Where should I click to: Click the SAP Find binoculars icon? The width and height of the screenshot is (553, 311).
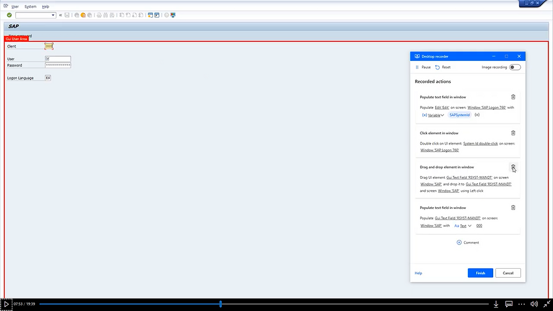pos(106,15)
